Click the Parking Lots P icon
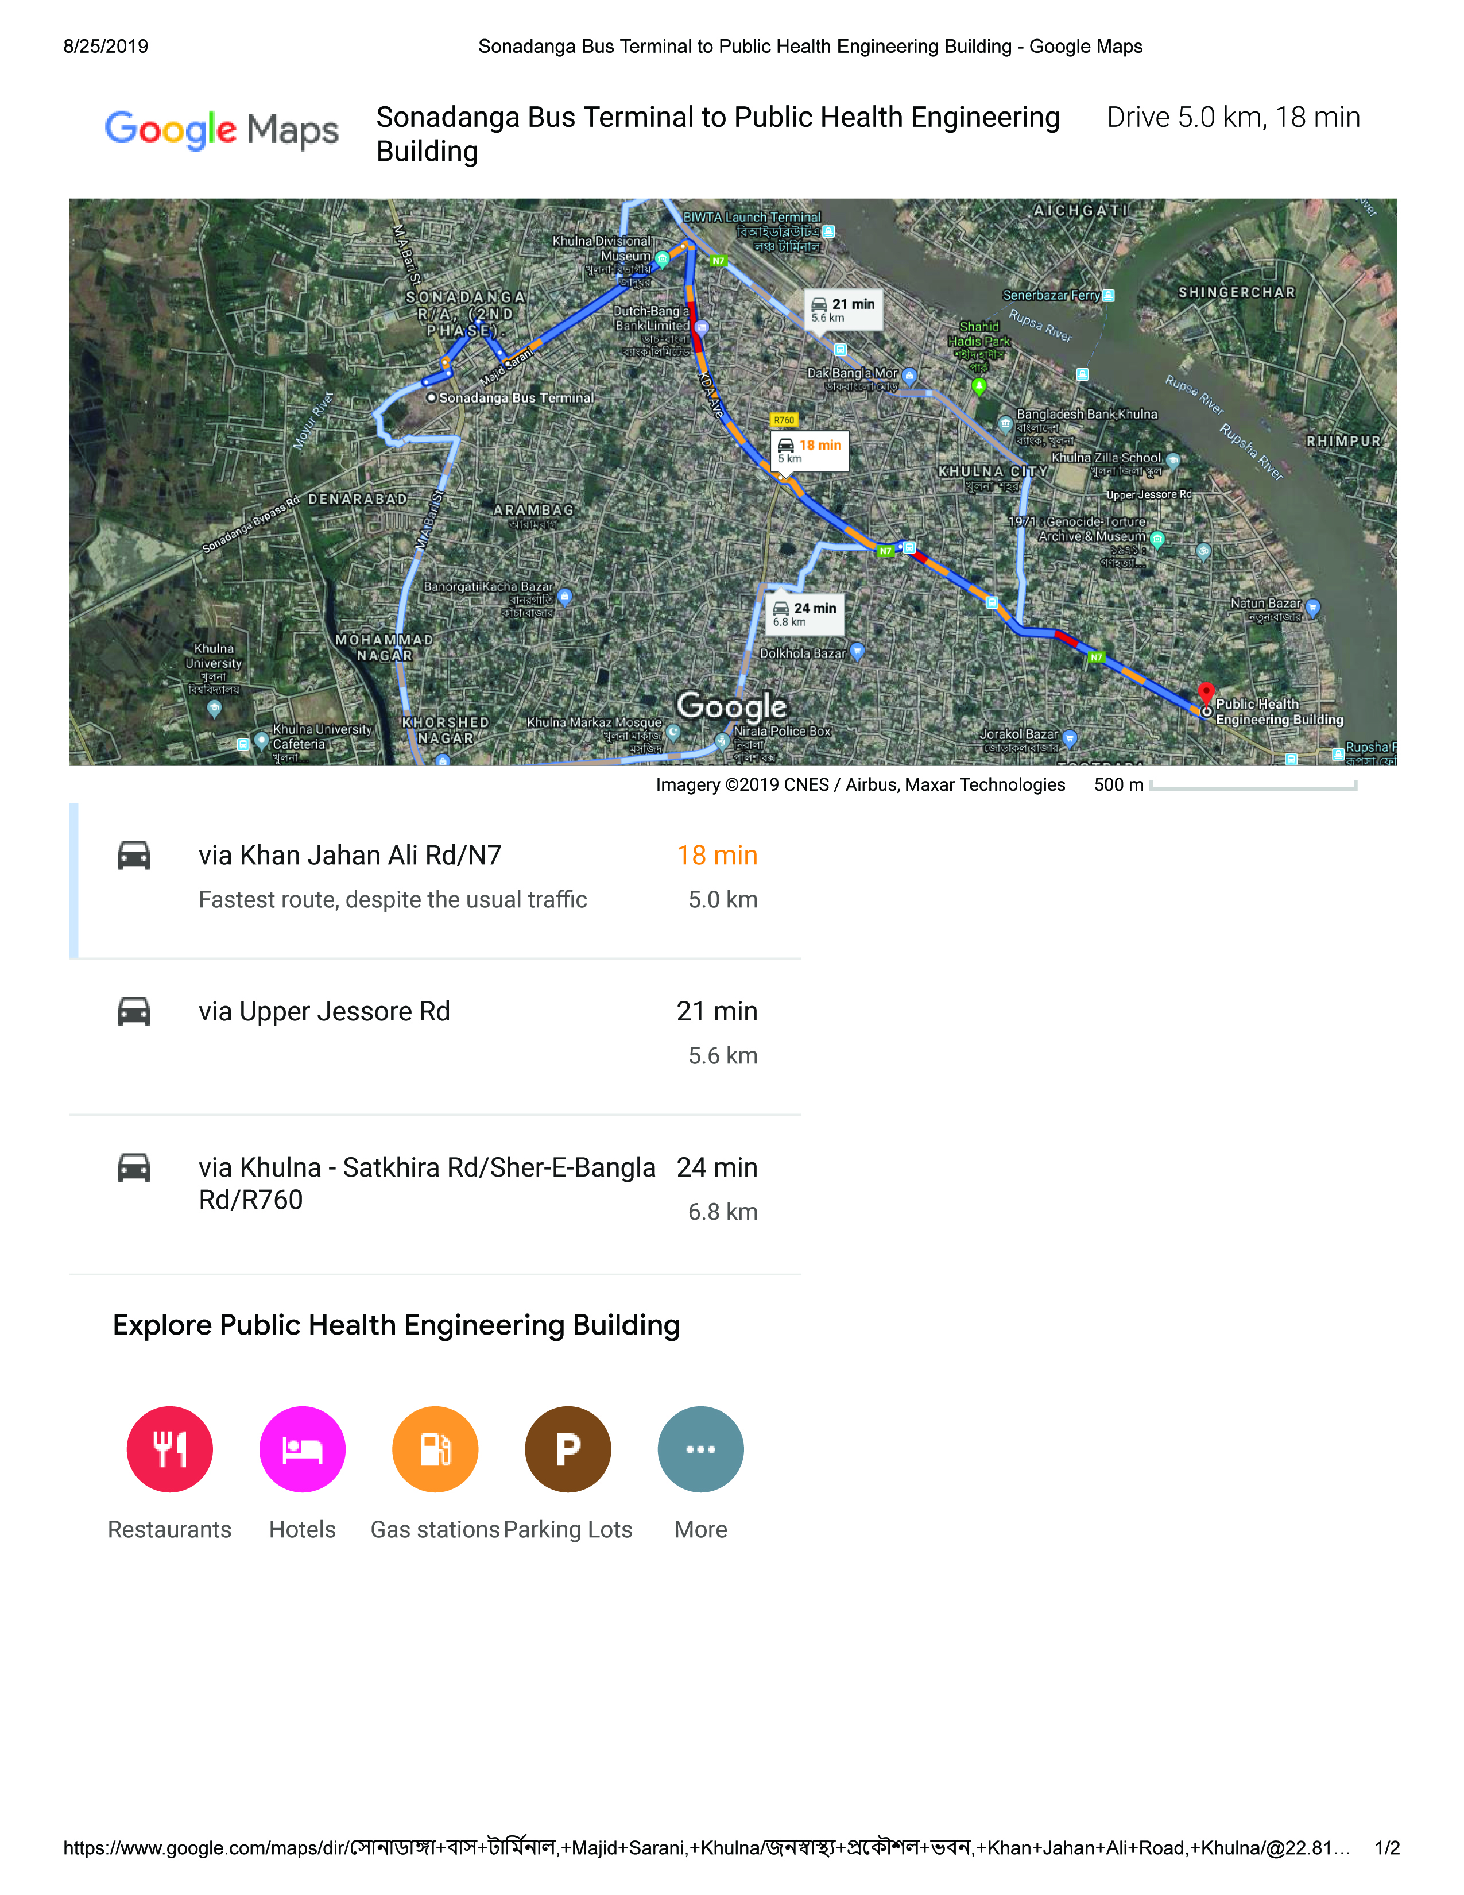Screen dimensions: 1464x1895 point(567,1449)
